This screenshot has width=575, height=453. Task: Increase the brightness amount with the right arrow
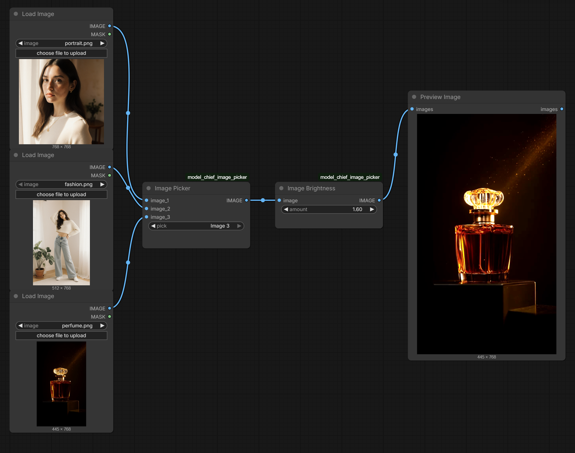372,209
